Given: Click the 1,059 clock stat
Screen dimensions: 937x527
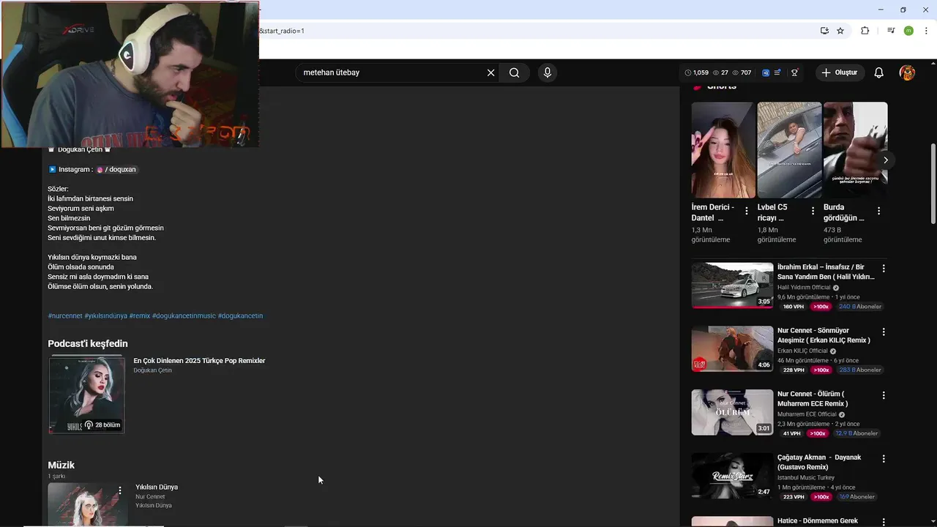Looking at the screenshot, I should 696,72.
